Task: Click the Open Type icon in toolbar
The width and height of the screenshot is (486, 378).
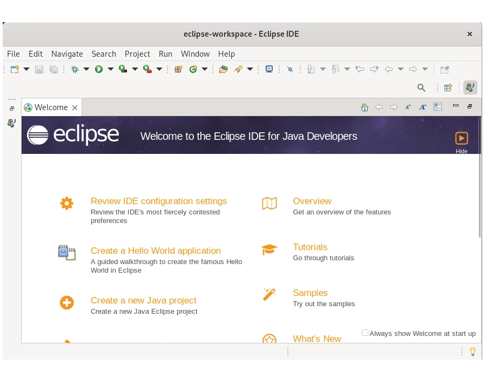Action: click(223, 69)
